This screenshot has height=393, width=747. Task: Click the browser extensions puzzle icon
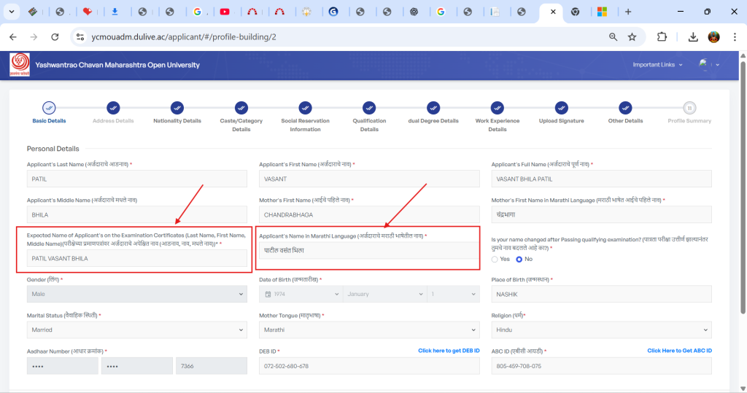pyautogui.click(x=662, y=36)
